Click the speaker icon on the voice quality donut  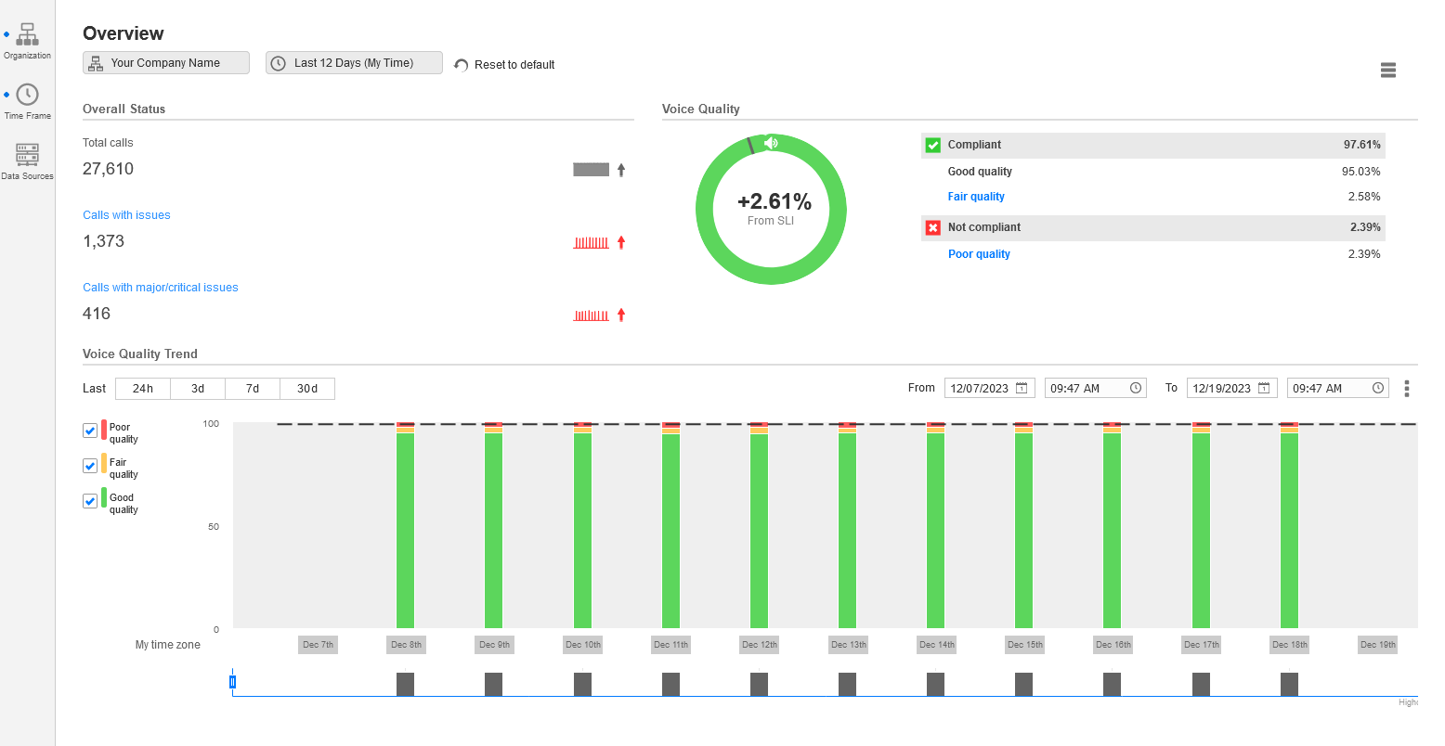click(771, 143)
